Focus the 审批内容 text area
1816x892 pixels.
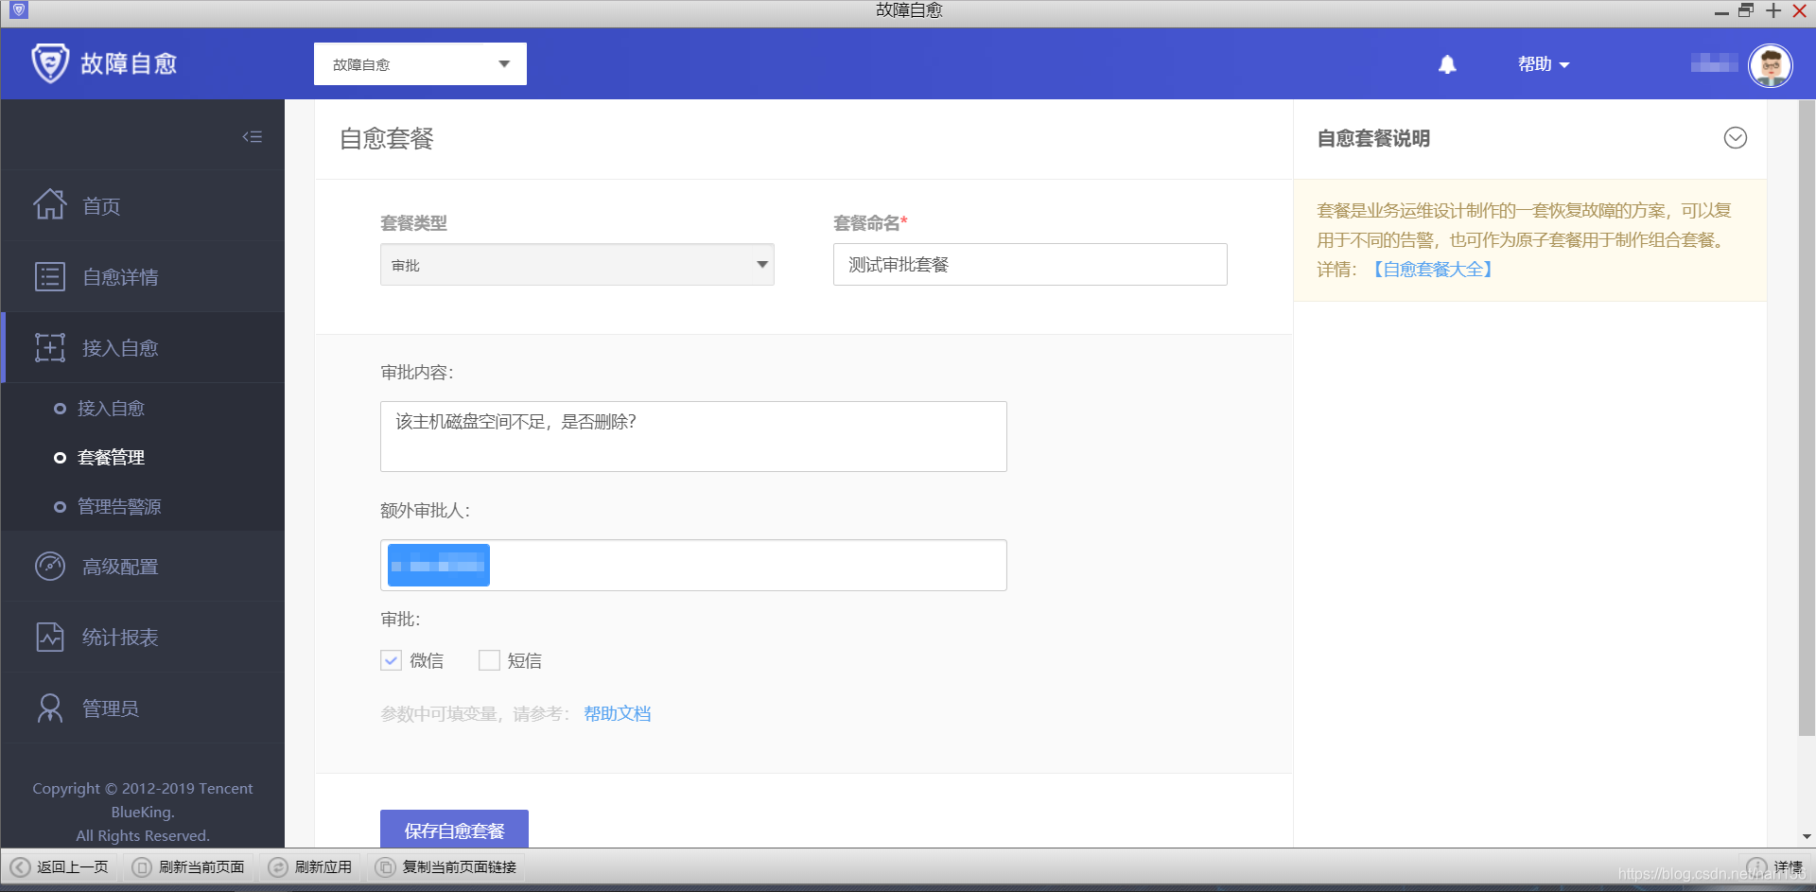(x=693, y=436)
